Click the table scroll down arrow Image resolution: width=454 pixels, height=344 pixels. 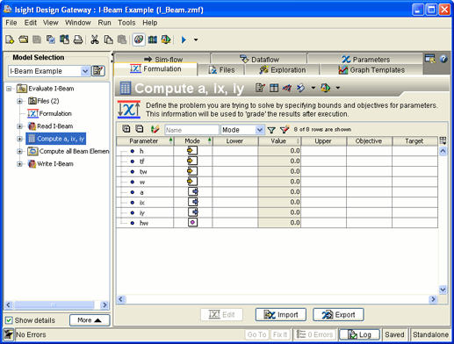[443, 290]
